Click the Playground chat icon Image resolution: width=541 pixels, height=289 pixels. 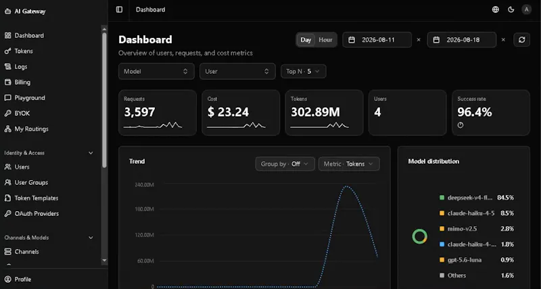[x=7, y=97]
